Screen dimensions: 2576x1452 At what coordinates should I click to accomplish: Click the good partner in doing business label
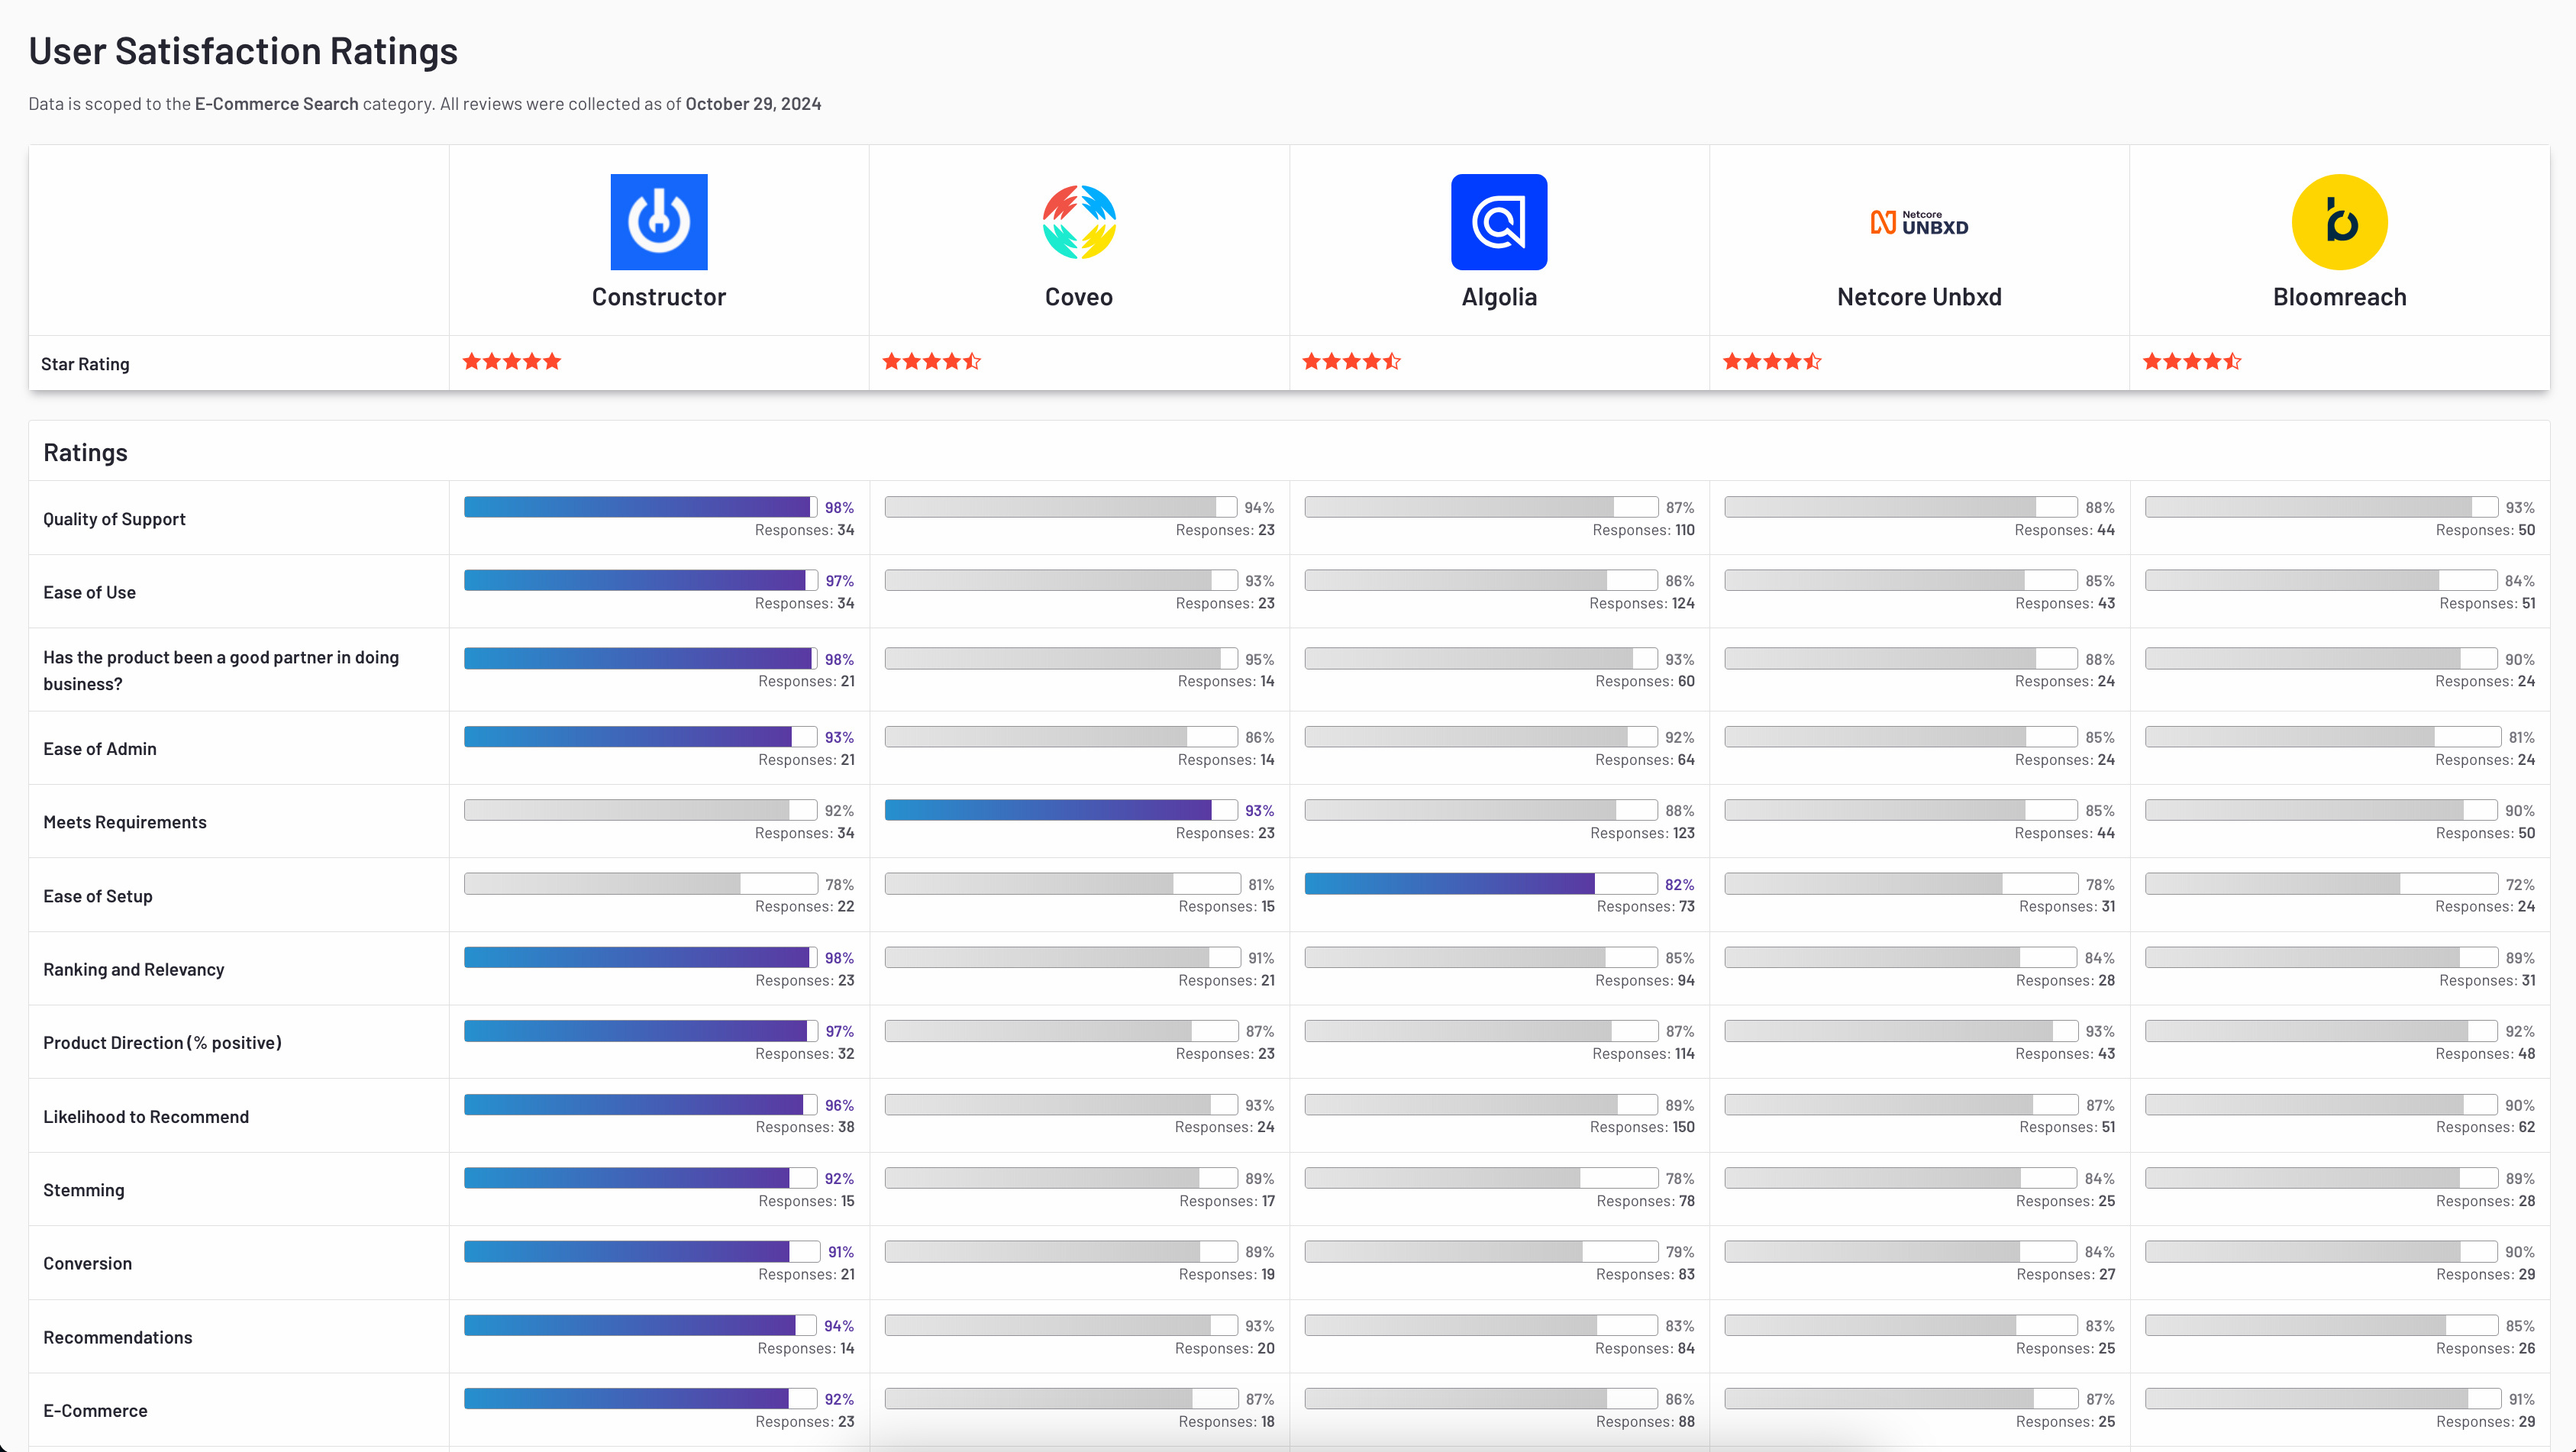click(x=221, y=670)
